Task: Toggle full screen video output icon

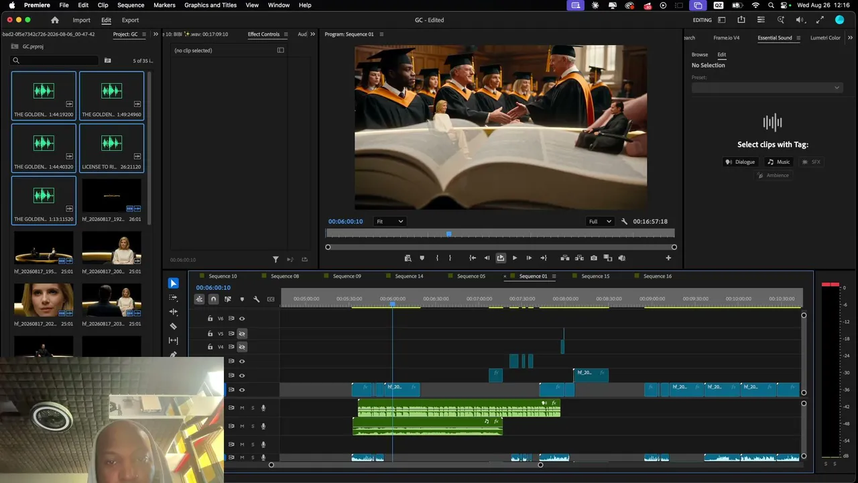Action: [x=818, y=20]
